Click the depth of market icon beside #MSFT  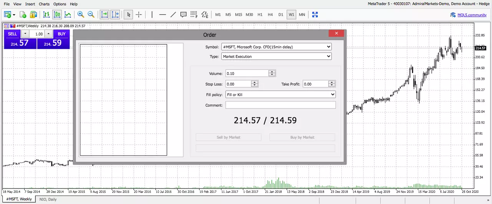click(13, 26)
